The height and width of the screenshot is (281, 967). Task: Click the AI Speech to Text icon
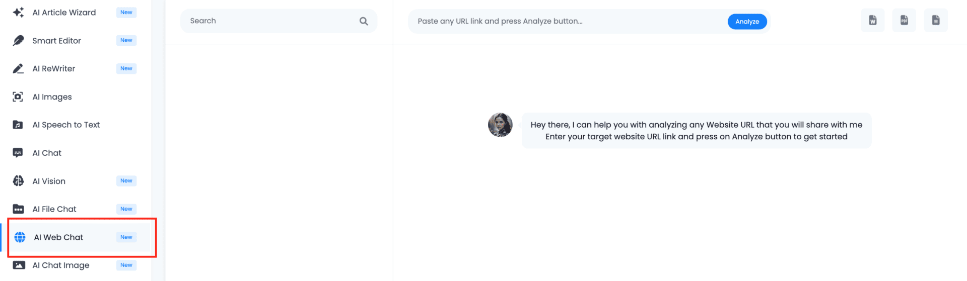coord(18,125)
